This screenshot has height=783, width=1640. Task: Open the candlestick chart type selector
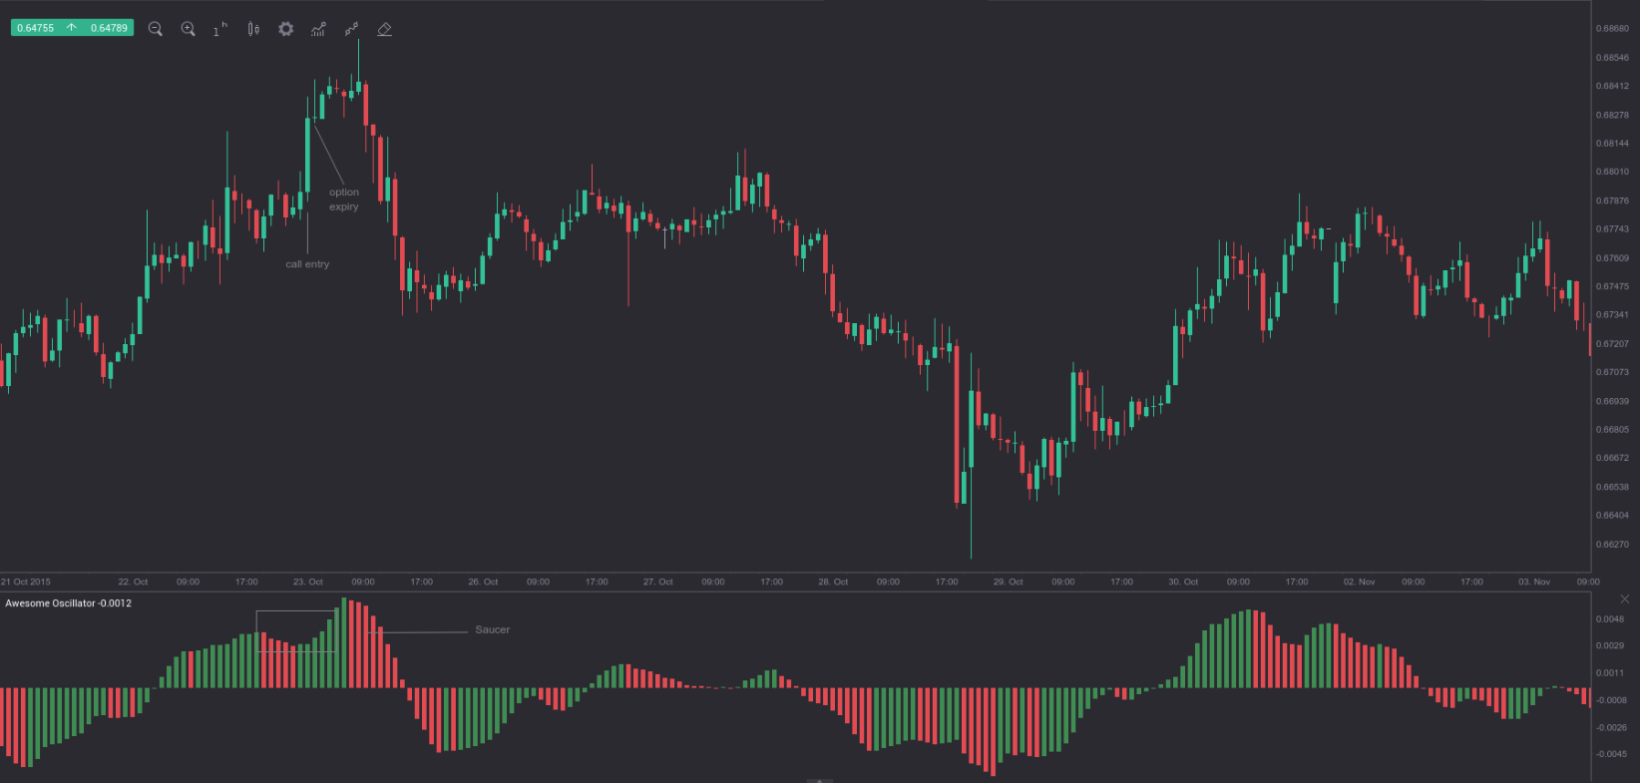253,29
